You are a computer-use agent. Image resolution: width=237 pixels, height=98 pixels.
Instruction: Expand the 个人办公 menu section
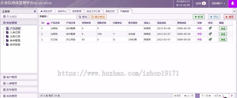[x=19, y=17]
